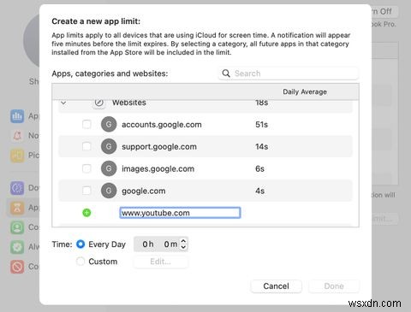Click the Edit… custom schedule button
Image resolution: width=411 pixels, height=312 pixels.
pos(161,262)
